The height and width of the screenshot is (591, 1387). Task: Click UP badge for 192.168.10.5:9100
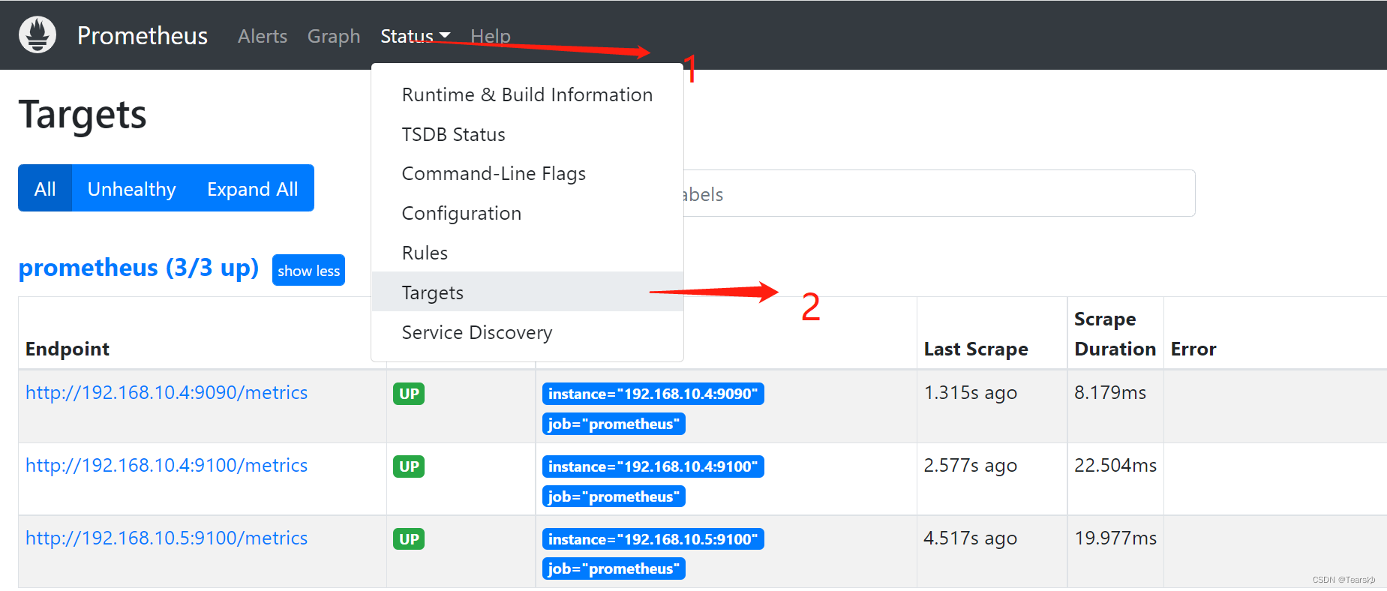tap(409, 539)
